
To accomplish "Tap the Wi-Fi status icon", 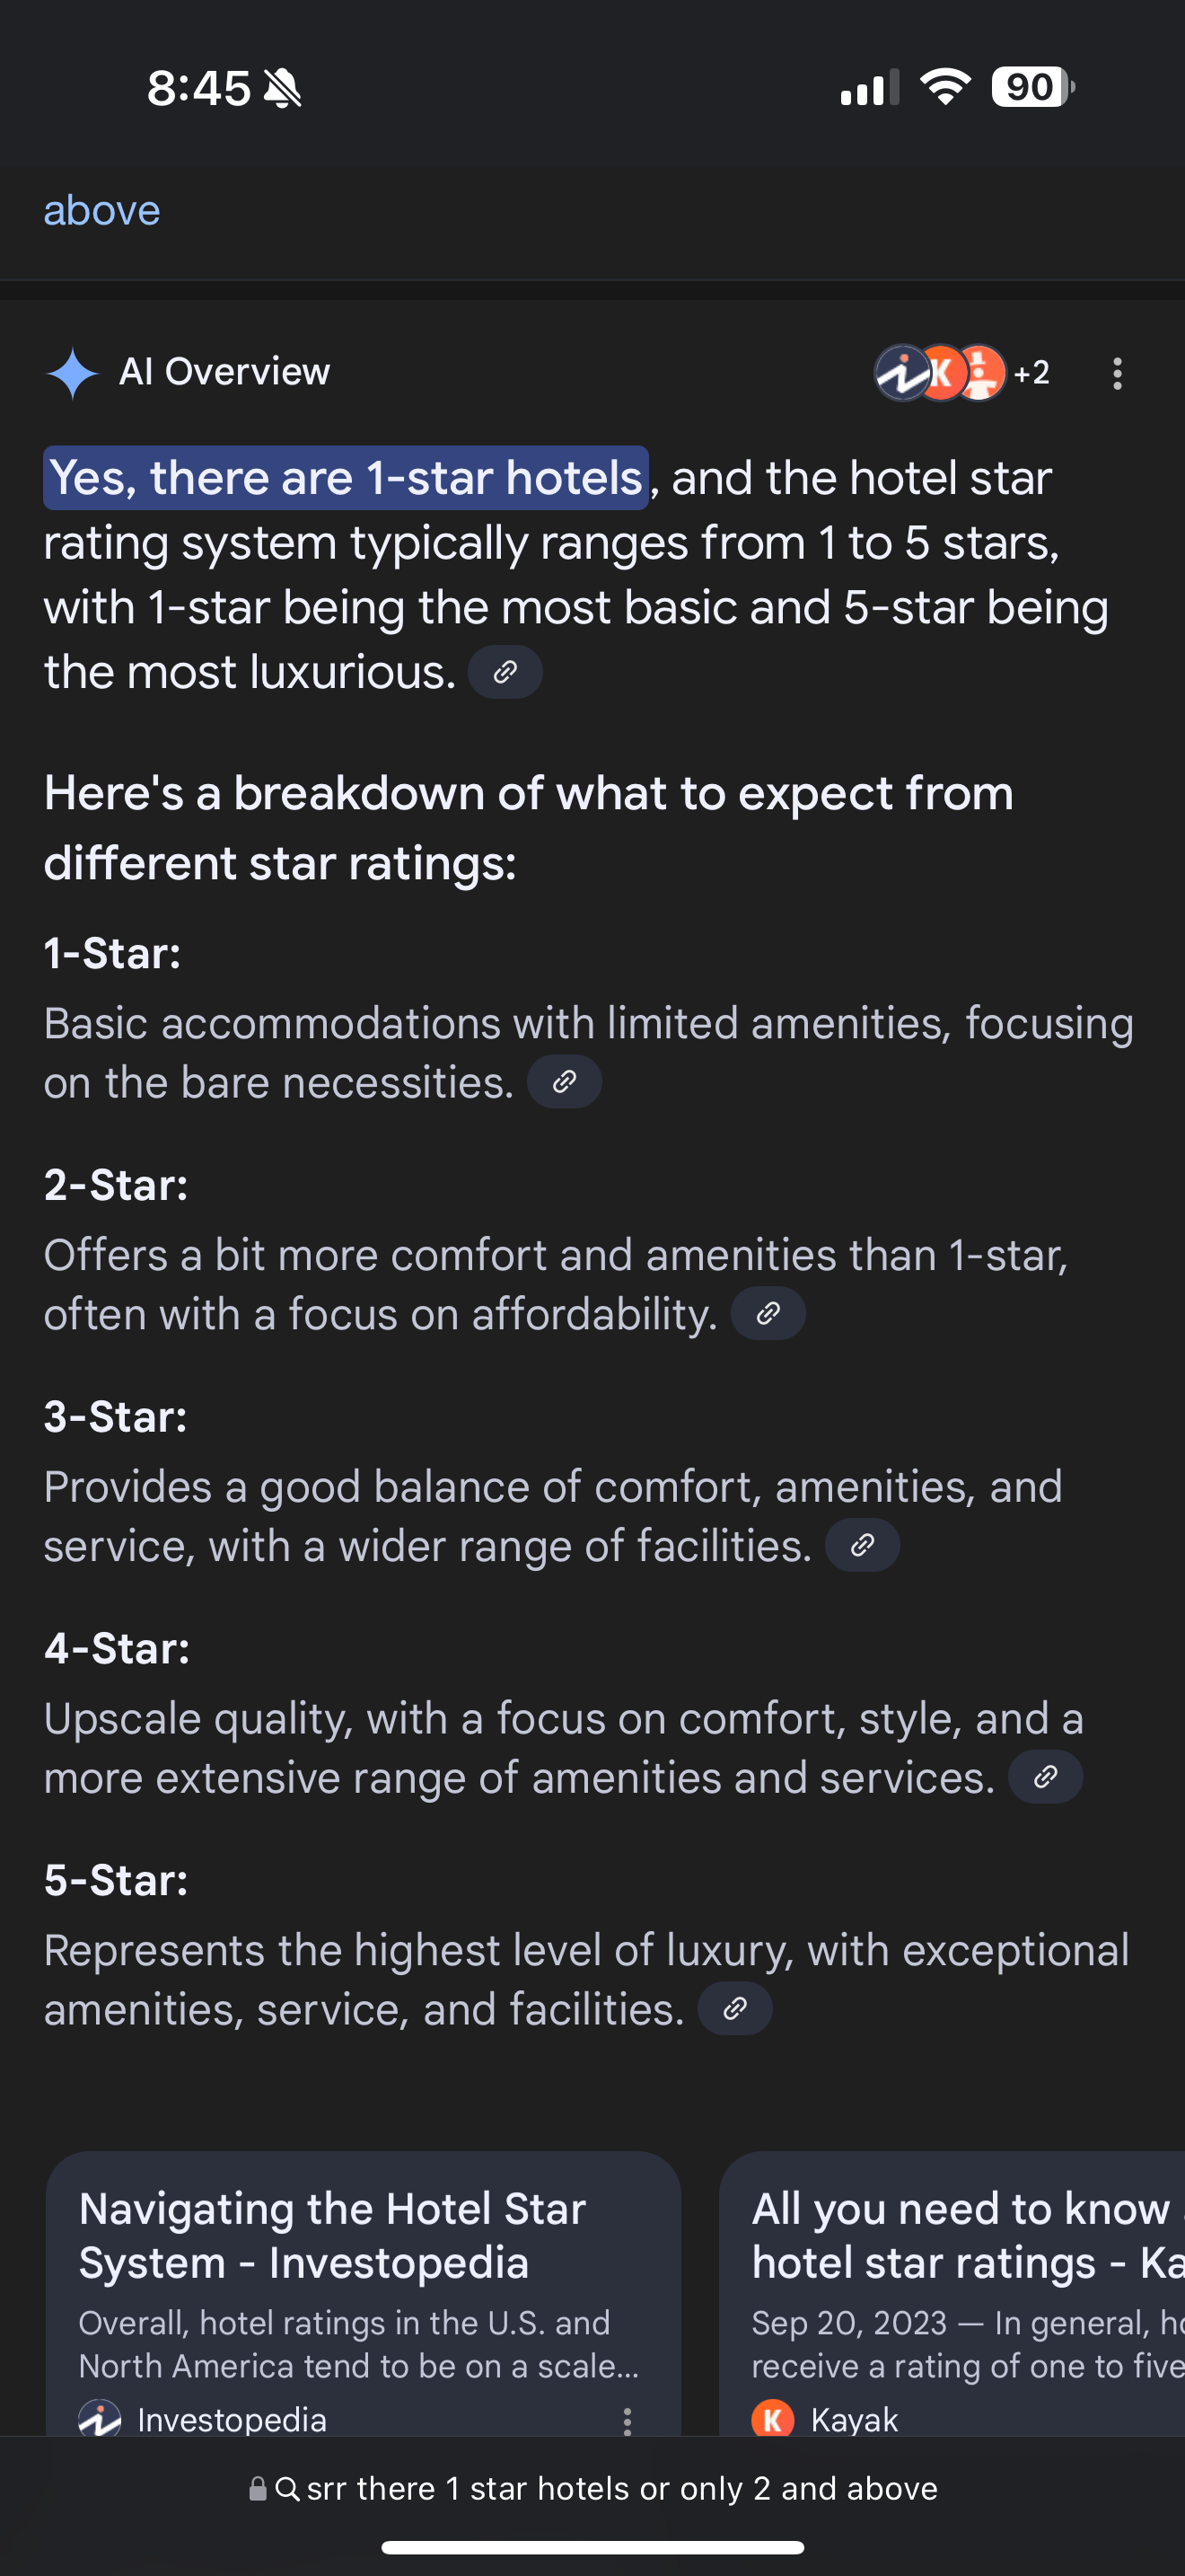I will (945, 87).
